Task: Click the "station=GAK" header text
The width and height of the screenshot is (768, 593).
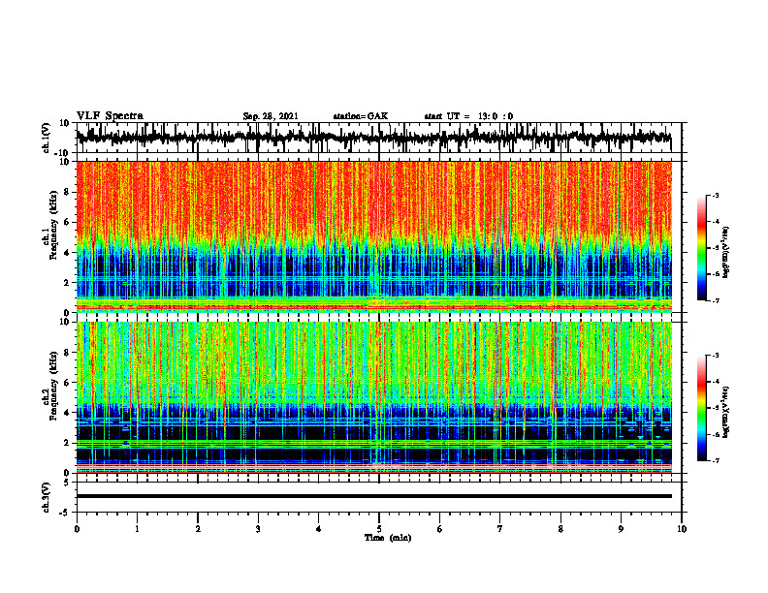Action: (361, 116)
